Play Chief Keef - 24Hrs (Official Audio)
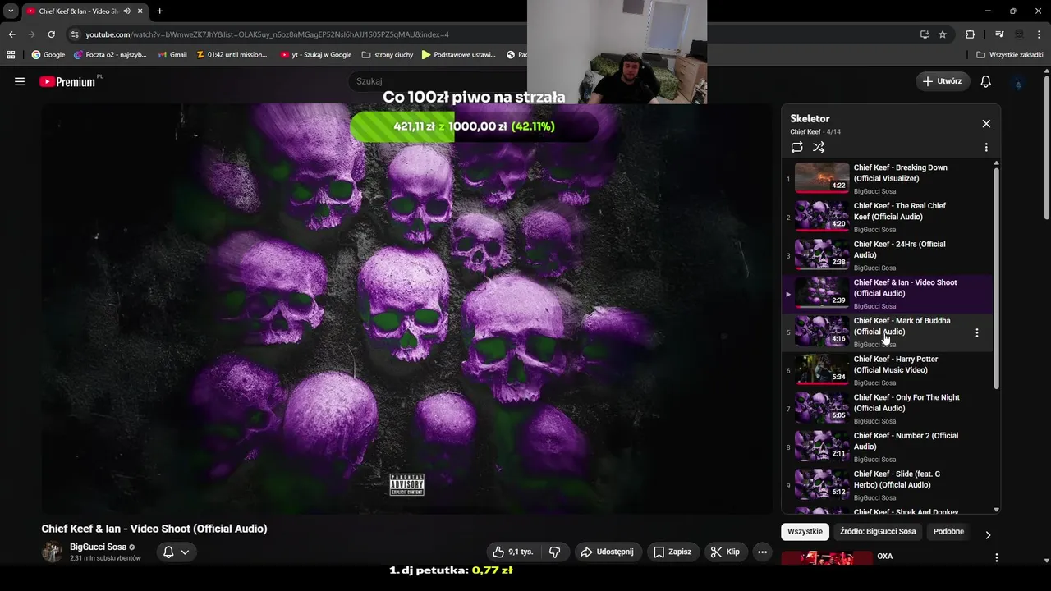 tap(887, 255)
